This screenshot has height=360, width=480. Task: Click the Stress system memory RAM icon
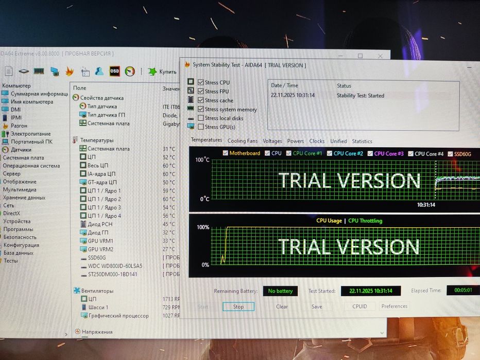pos(191,109)
